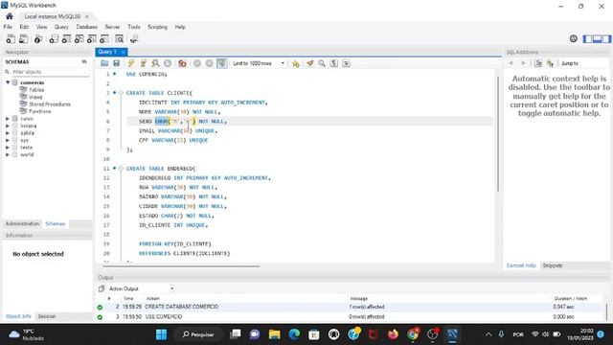Fold the CREATE TABLE ENDERECO block
613x345 pixels.
121,169
